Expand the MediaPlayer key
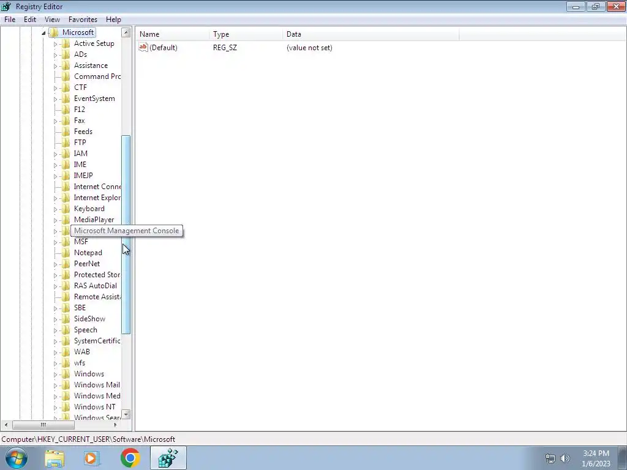Screen dimensions: 627x470 [55, 220]
